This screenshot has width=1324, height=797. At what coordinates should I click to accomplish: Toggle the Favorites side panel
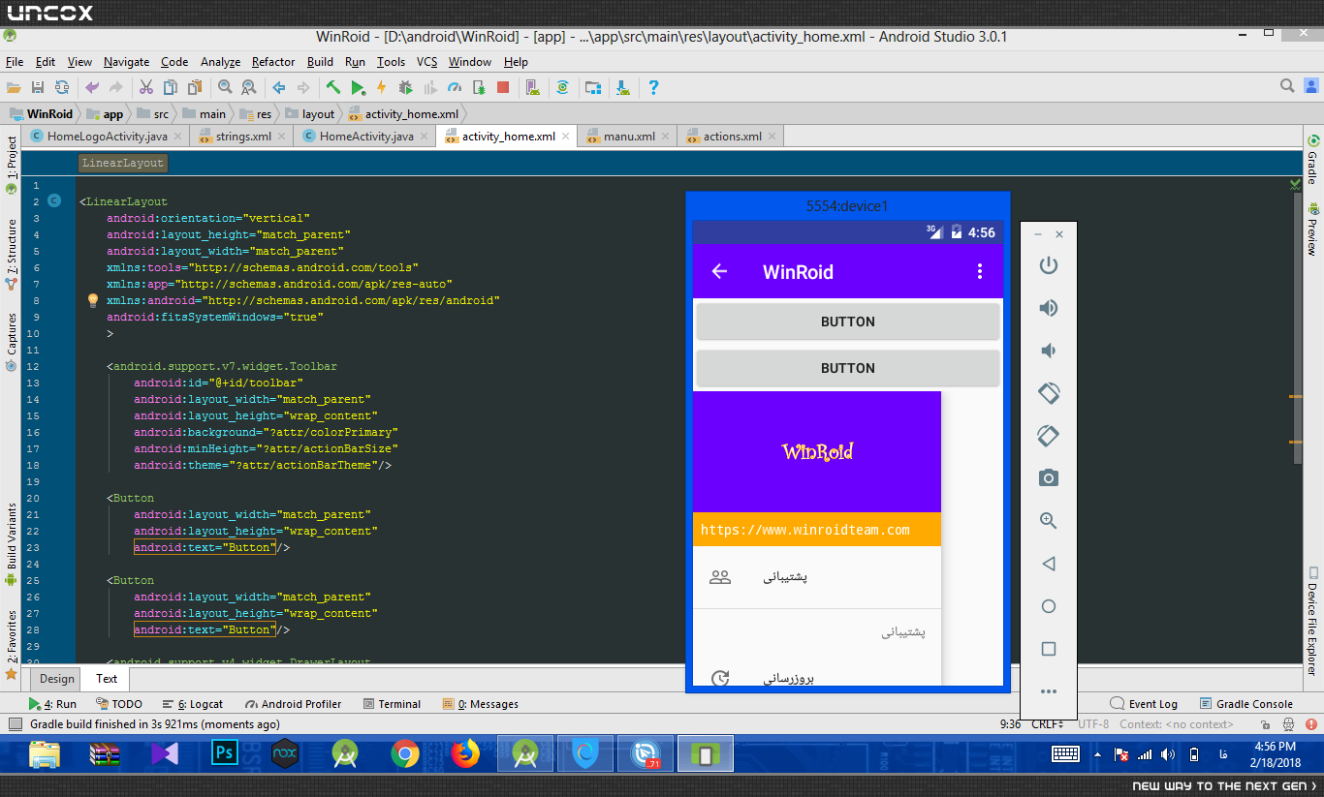12,643
